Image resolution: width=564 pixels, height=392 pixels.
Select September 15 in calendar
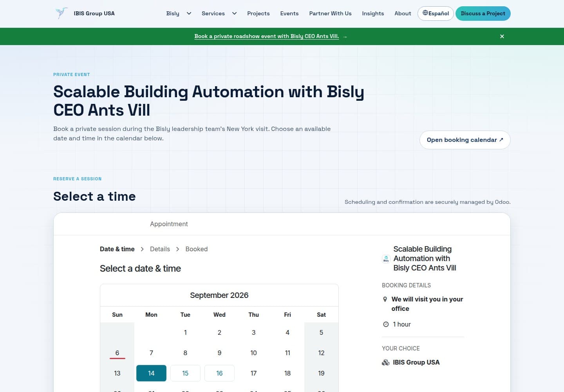click(185, 373)
